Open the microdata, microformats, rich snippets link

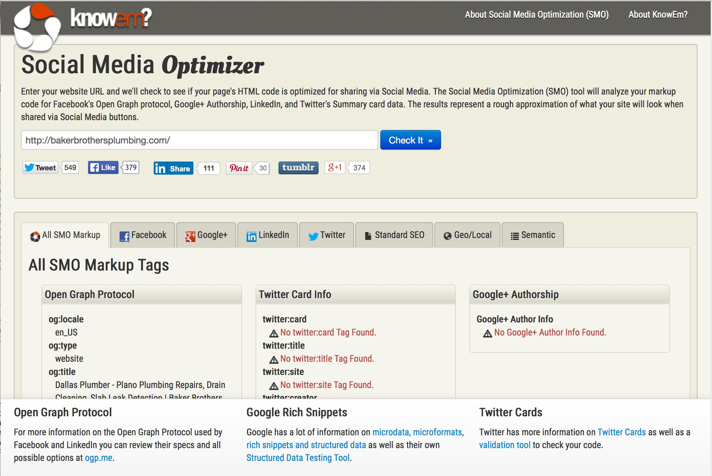[x=355, y=439]
